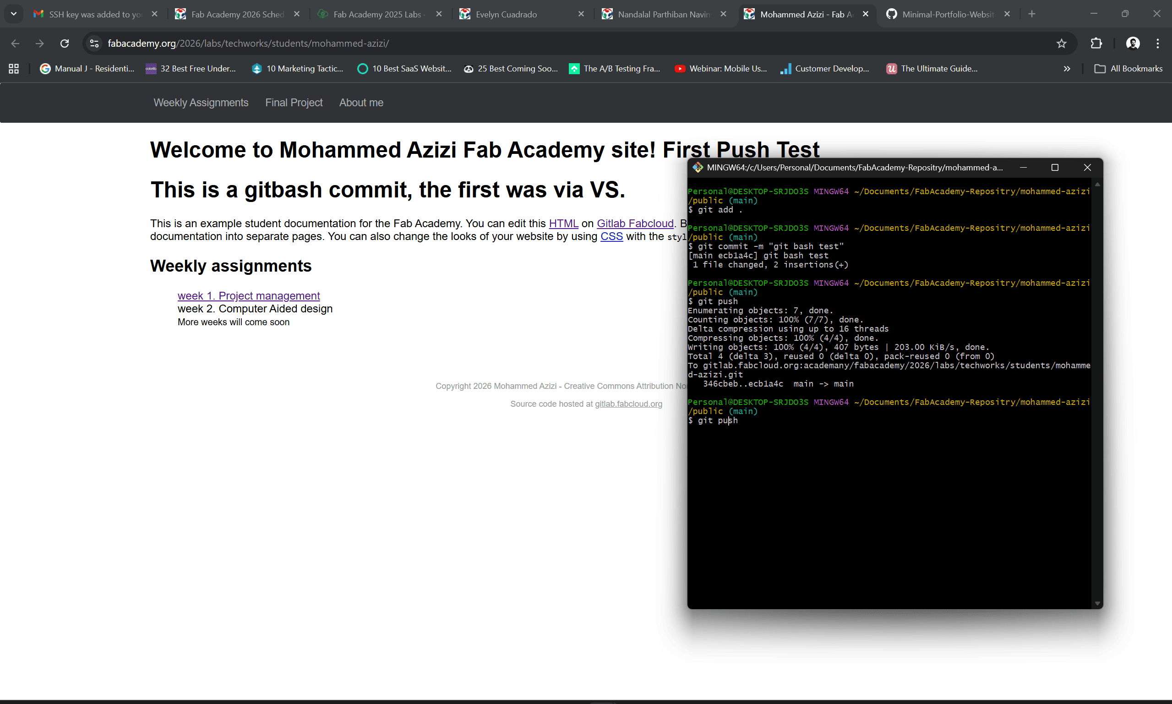This screenshot has width=1172, height=704.
Task: Open the Weekly Assignments navigation item
Action: point(201,103)
